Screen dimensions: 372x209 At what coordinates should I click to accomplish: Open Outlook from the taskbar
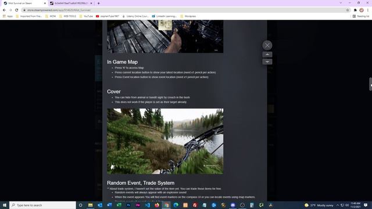point(100,205)
